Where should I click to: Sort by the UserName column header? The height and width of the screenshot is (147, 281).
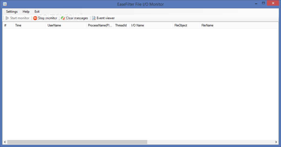point(66,25)
